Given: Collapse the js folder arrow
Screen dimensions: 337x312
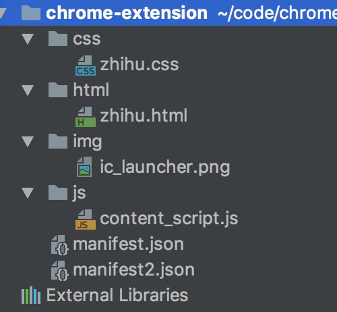Looking at the screenshot, I should (28, 193).
